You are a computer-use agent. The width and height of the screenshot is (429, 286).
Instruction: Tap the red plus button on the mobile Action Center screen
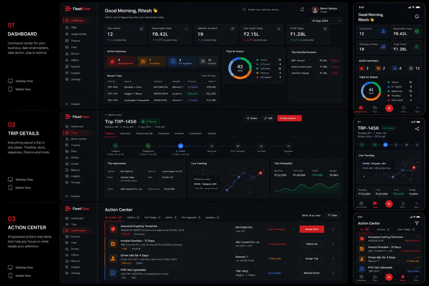point(389,277)
